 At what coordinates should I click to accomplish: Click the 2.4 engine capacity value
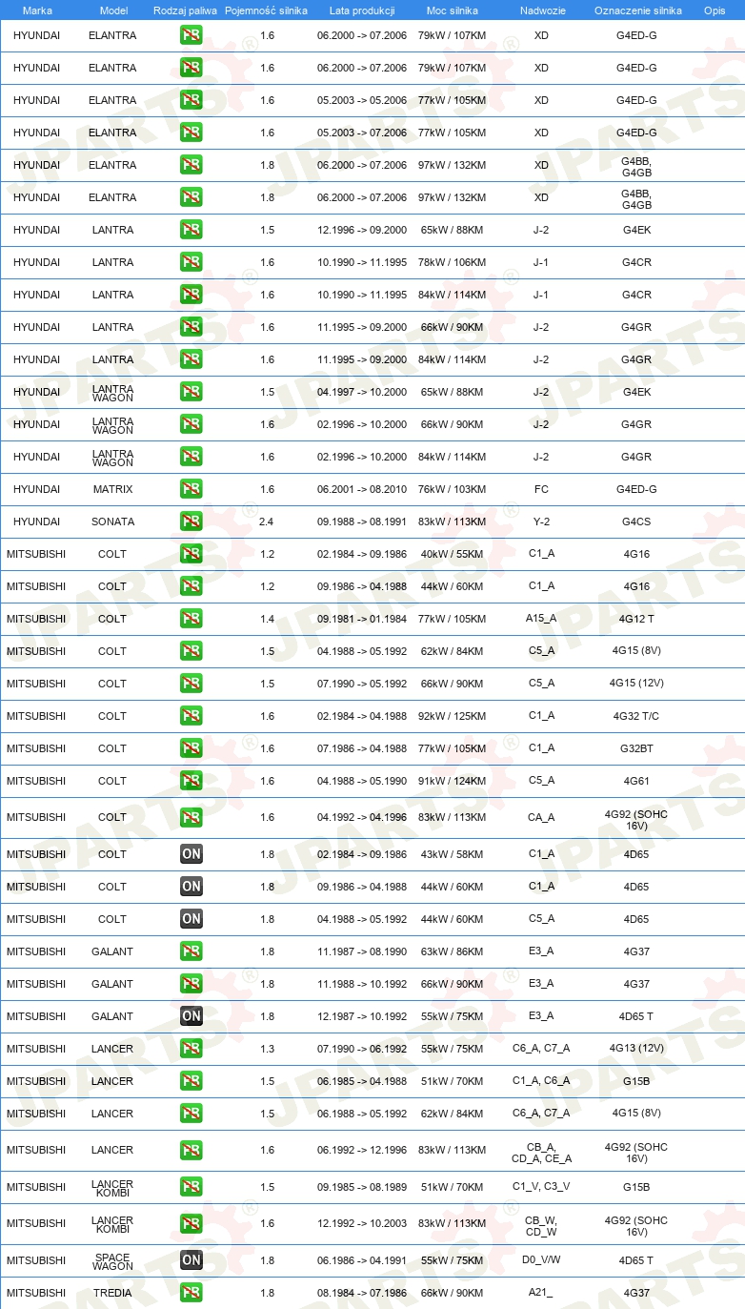click(267, 522)
